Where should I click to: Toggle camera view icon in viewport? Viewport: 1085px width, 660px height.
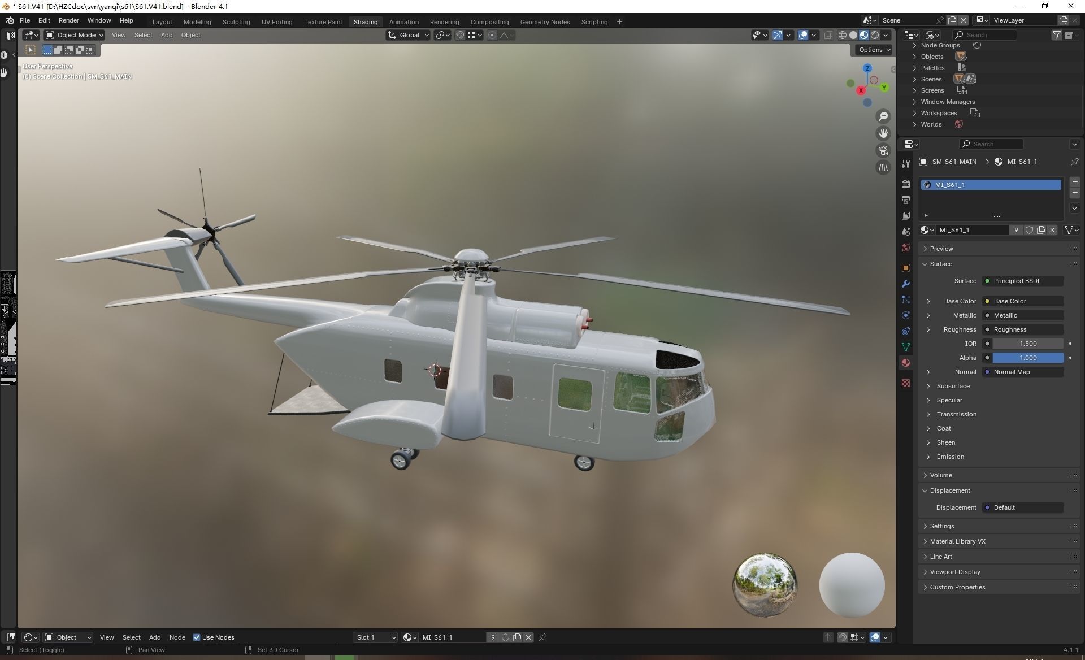click(883, 150)
